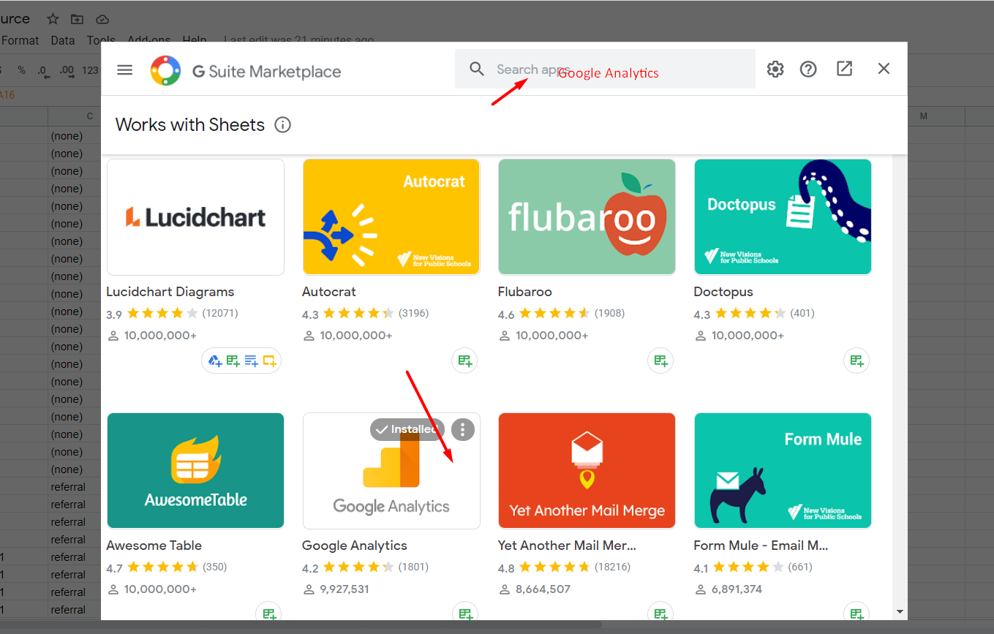Open the hamburger menu in G Suite Marketplace
Screen dimensions: 994x634
125,69
